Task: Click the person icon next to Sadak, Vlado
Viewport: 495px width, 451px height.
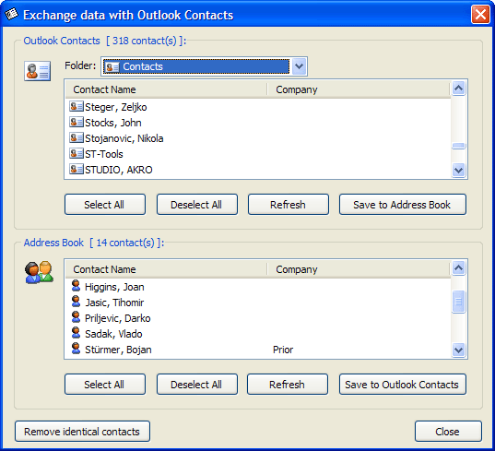Action: click(x=76, y=333)
